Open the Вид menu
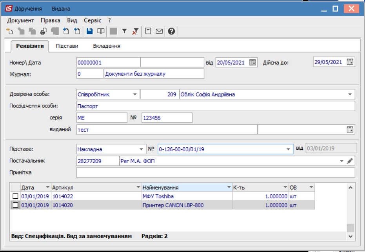Screen dimensions: 365x252 72,20
